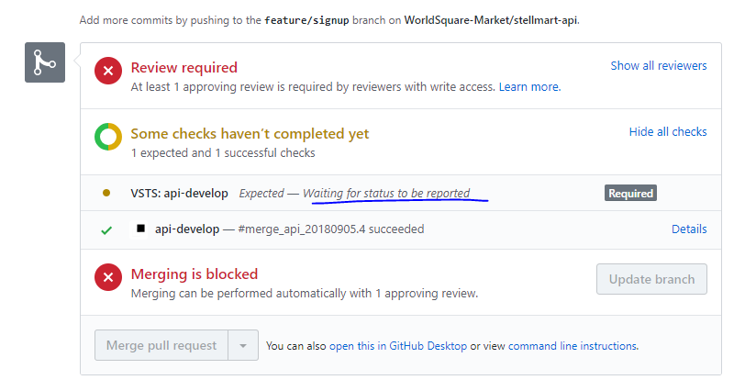Click the git merge icon badge

click(44, 62)
